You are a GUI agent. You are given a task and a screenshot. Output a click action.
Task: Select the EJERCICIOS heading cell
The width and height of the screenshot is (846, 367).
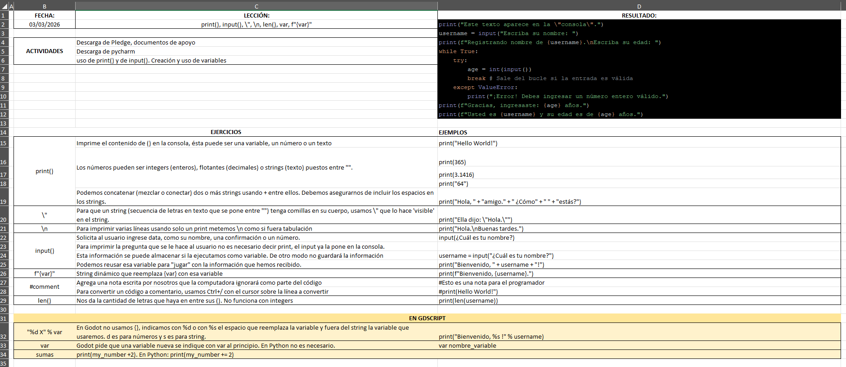(x=225, y=132)
